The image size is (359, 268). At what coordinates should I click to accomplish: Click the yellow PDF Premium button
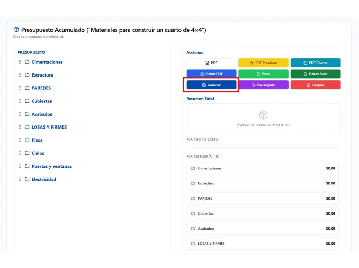point(263,63)
